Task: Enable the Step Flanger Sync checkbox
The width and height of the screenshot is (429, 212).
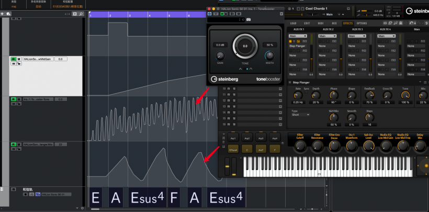Action: click(307, 93)
